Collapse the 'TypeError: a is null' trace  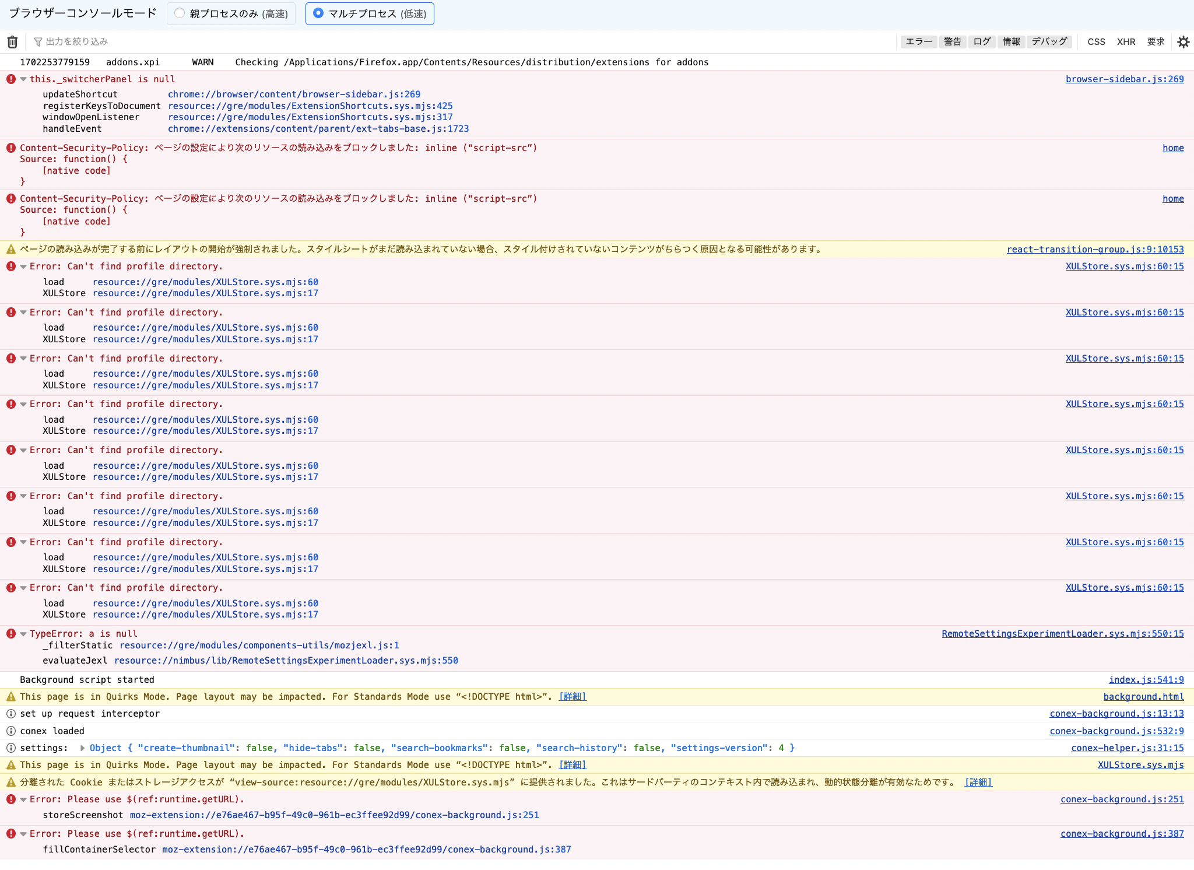click(x=23, y=634)
